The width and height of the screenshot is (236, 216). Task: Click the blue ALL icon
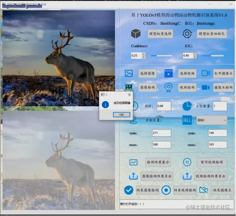coord(187,120)
